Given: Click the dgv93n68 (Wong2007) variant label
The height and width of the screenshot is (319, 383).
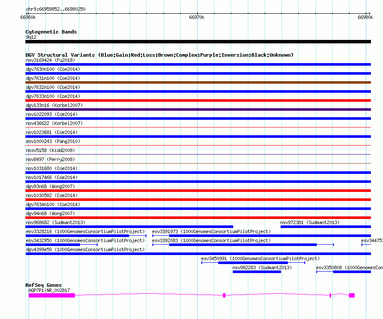Looking at the screenshot, I should pos(50,186).
